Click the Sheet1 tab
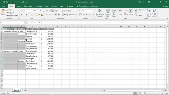169x95 pixels. [x=16, y=90]
